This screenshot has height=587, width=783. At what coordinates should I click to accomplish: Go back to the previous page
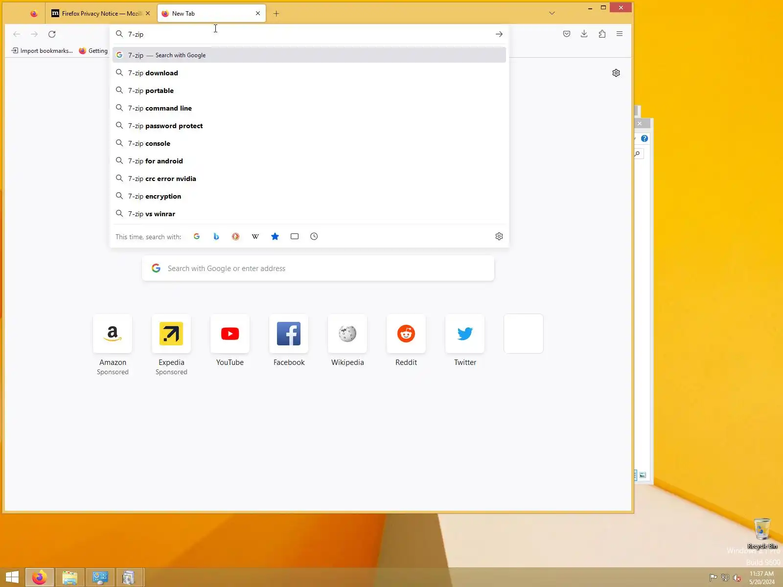17,34
